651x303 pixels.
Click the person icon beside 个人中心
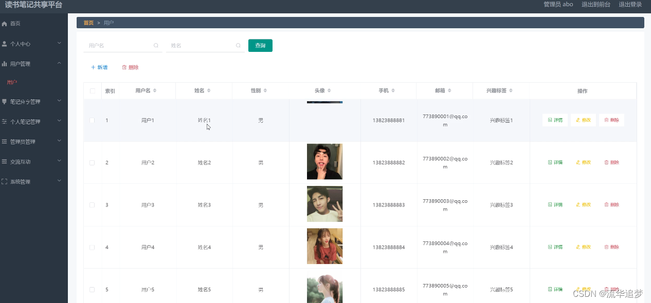5,44
